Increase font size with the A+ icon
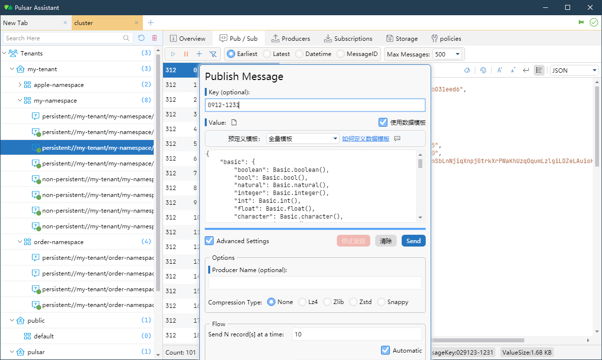 click(499, 70)
